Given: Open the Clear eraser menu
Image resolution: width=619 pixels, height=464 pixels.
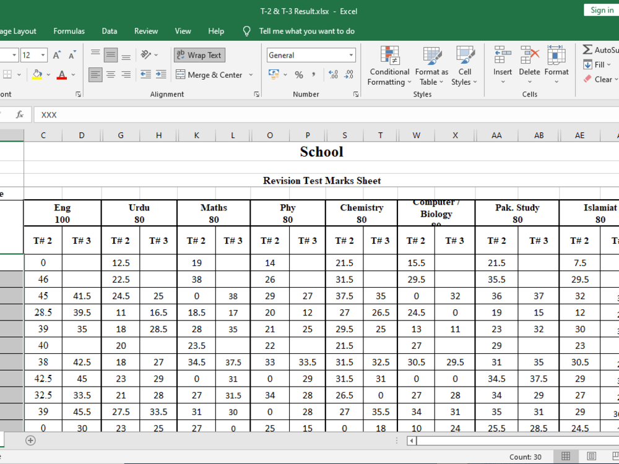Looking at the screenshot, I should pos(600,79).
